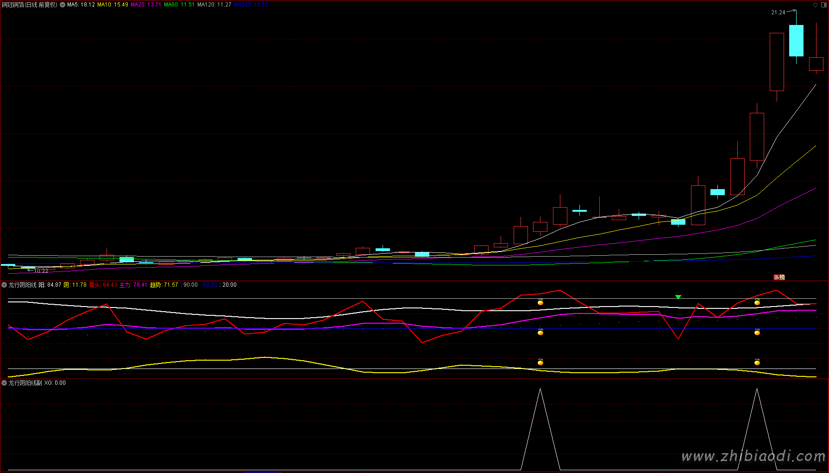Open the 龙行阴阳线副 indicator dropdown arrow
Screen dimensions: 829x473
coord(4,383)
